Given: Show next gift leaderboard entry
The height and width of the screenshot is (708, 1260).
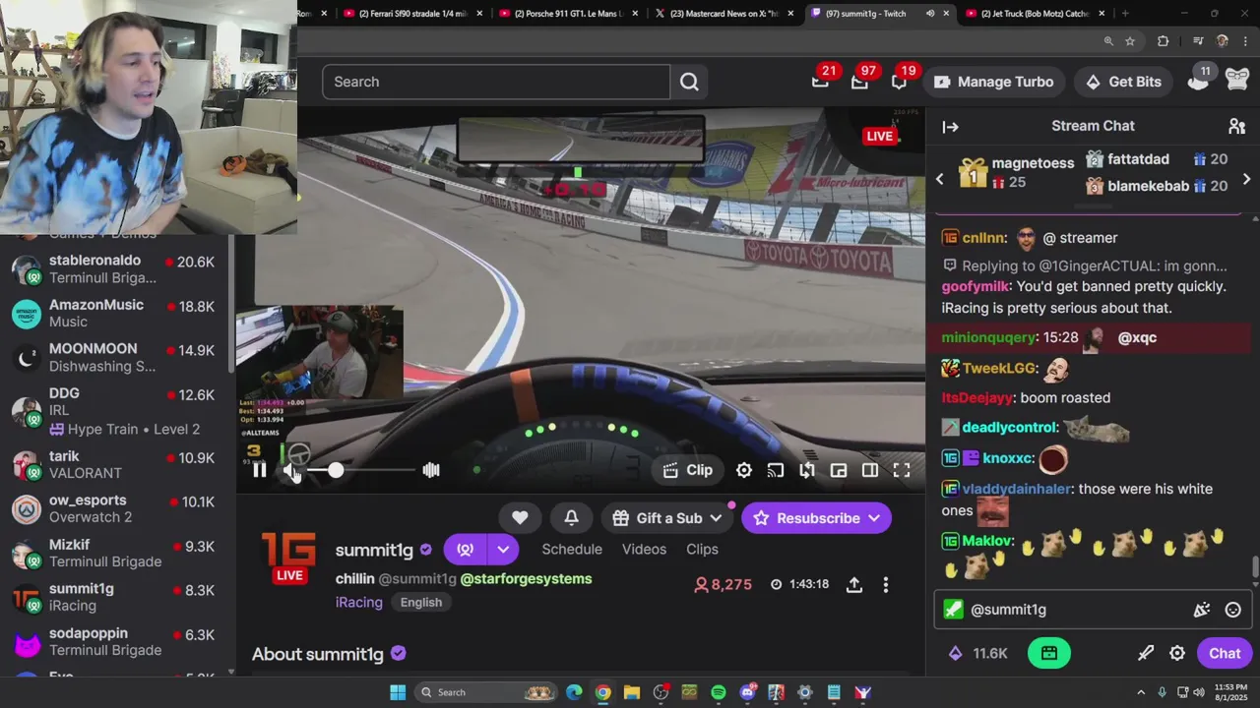Looking at the screenshot, I should point(1246,179).
